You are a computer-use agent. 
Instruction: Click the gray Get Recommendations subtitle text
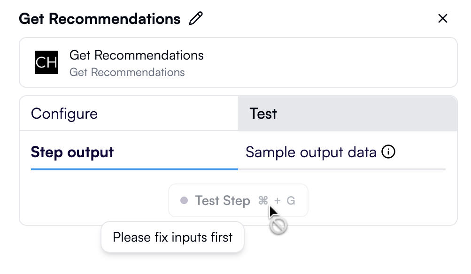click(x=127, y=73)
